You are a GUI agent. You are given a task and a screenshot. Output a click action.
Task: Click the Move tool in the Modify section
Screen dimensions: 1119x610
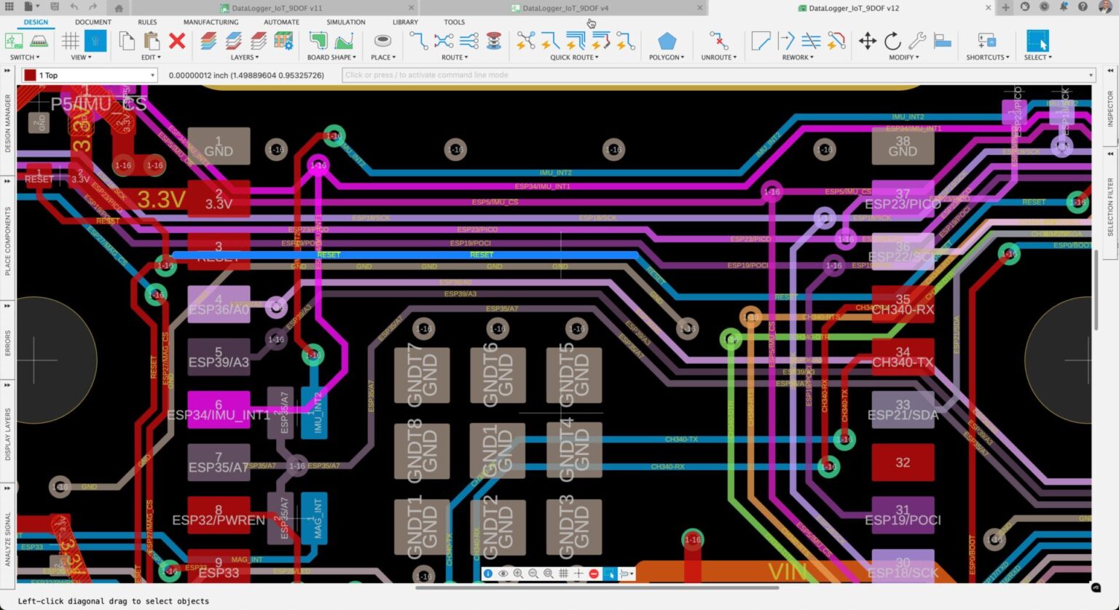[866, 42]
